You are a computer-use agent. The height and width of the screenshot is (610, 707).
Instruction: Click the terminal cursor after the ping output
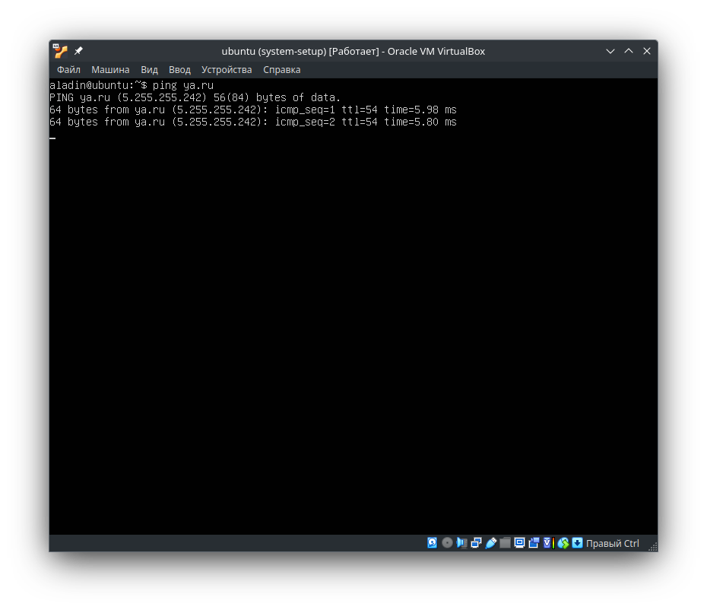[x=52, y=138]
